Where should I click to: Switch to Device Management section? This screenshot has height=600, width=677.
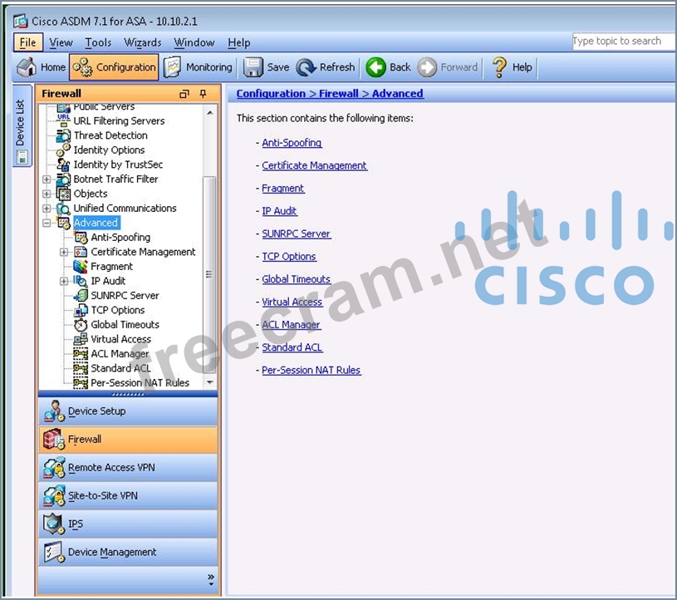click(111, 553)
